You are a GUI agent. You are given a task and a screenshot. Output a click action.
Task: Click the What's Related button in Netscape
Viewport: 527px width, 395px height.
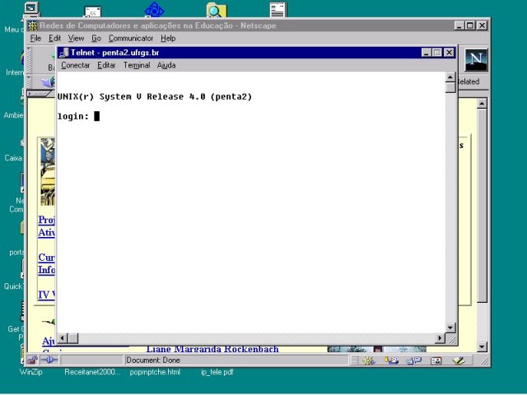[x=469, y=81]
